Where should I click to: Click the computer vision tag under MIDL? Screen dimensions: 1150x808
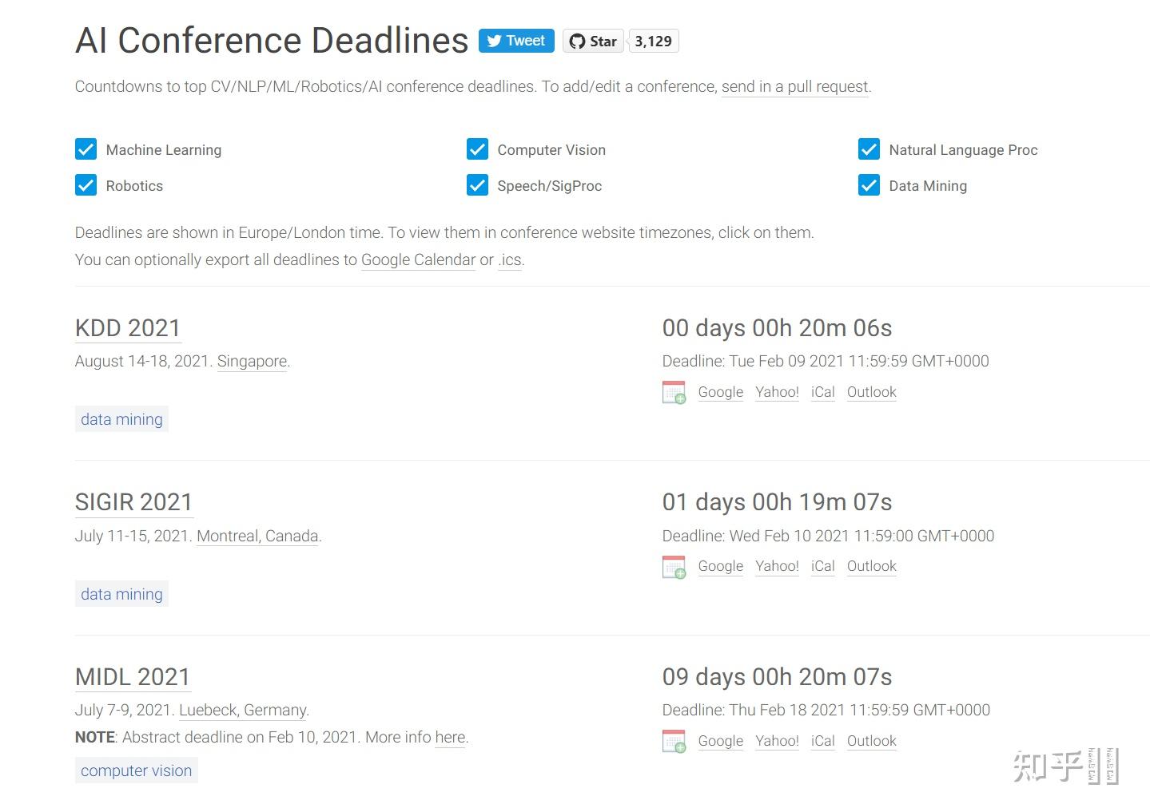pos(136,770)
